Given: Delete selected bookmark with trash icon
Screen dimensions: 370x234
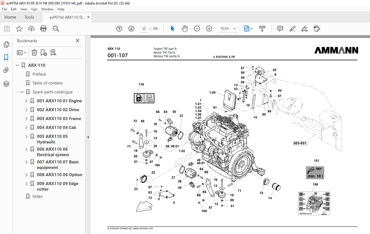Looking at the screenshot, I should pos(34,53).
